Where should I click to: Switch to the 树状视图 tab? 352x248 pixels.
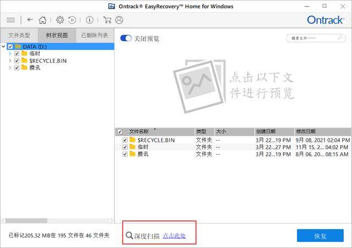click(x=57, y=35)
